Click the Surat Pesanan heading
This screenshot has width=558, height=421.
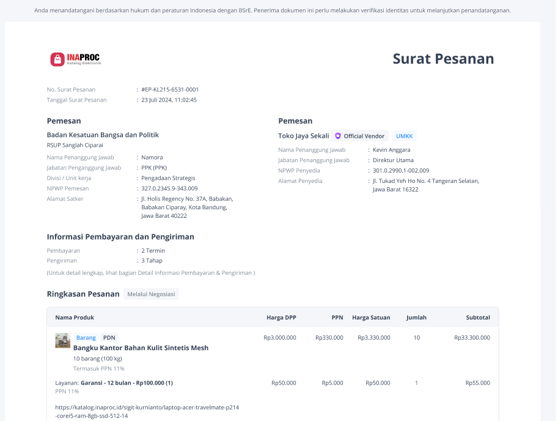coord(444,59)
